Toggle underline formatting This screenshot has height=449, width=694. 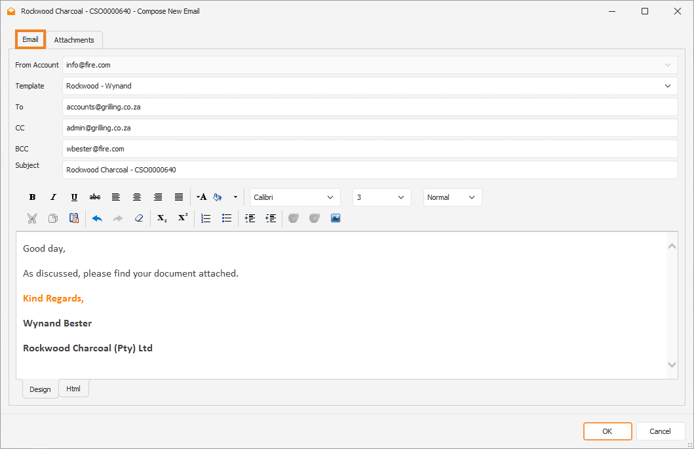[74, 197]
